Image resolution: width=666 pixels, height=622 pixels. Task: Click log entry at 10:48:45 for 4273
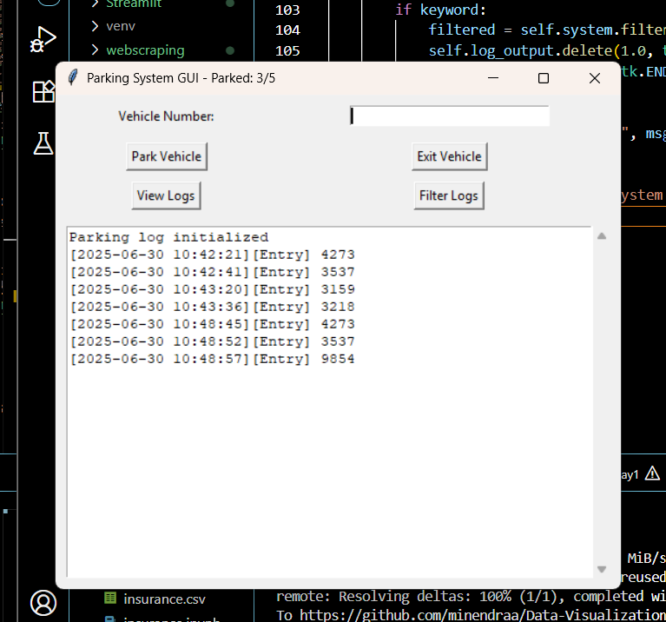212,324
